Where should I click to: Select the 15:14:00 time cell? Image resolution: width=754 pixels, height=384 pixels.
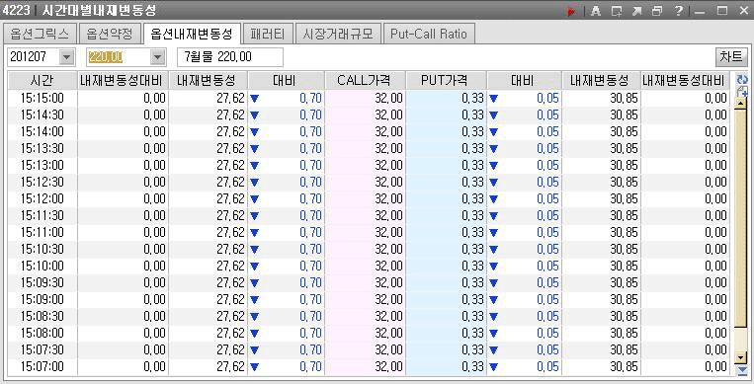[x=42, y=132]
